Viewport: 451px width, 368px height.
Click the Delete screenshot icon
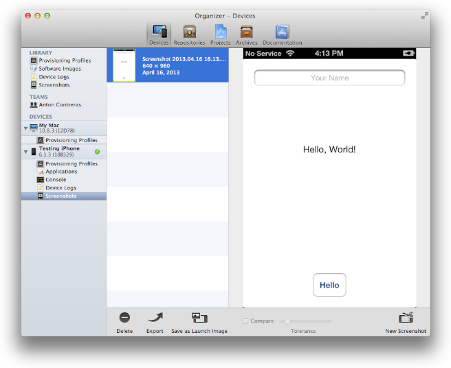pyautogui.click(x=124, y=318)
